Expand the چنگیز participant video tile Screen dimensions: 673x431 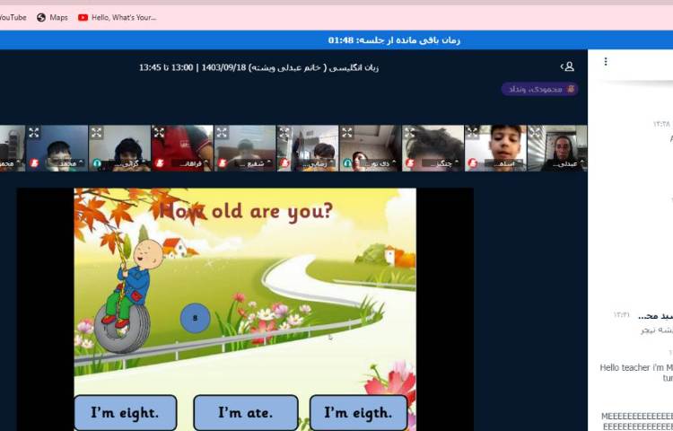point(409,133)
